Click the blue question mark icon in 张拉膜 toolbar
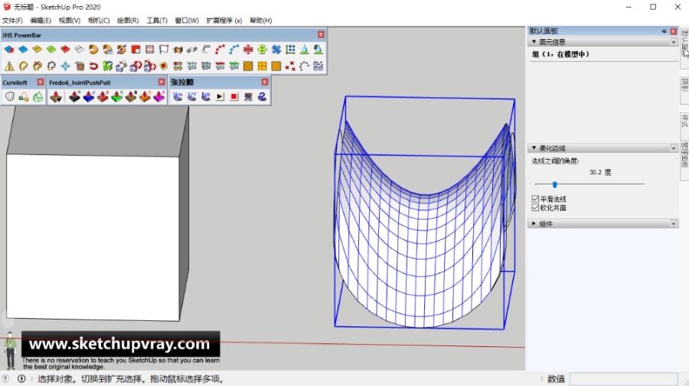Screen dimensions: 689x386 pyautogui.click(x=263, y=97)
